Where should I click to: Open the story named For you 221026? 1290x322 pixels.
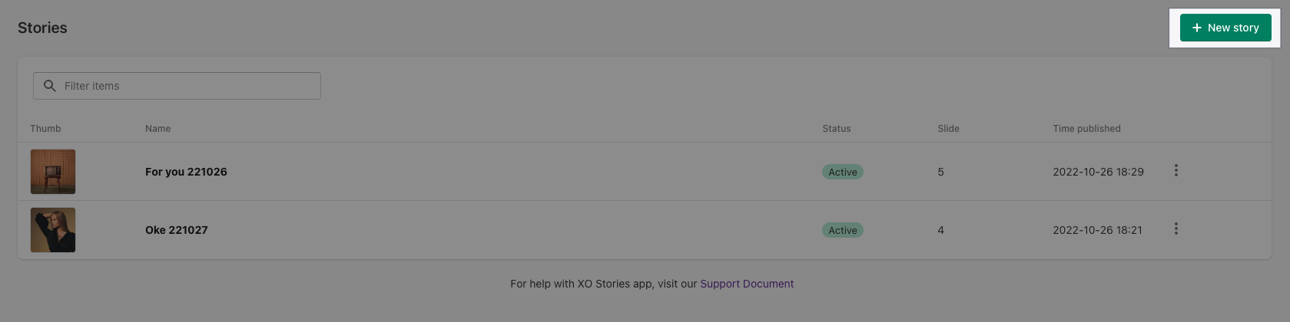point(186,172)
